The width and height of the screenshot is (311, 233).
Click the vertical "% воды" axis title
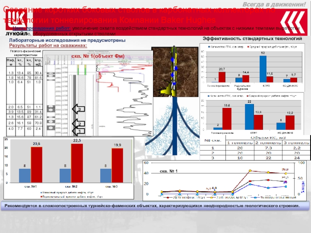[302, 186]
